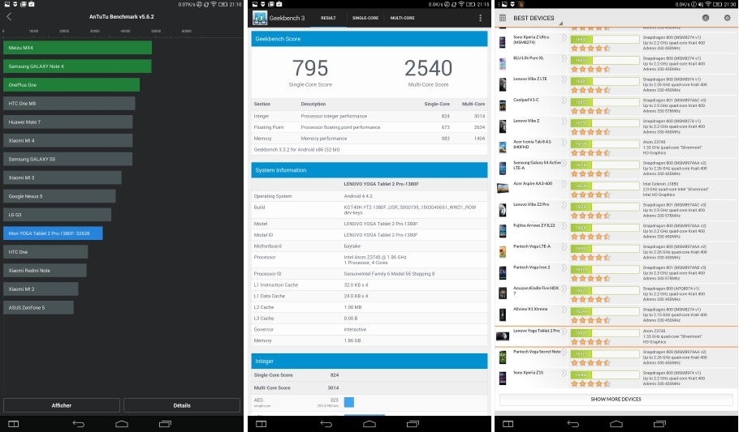This screenshot has width=739, height=432.
Task: Expand the Lenovo Vibe Z LTE row chevron
Action: pos(564,79)
